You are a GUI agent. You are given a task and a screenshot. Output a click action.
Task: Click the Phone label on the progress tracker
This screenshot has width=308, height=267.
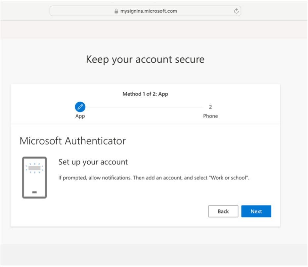pyautogui.click(x=210, y=116)
